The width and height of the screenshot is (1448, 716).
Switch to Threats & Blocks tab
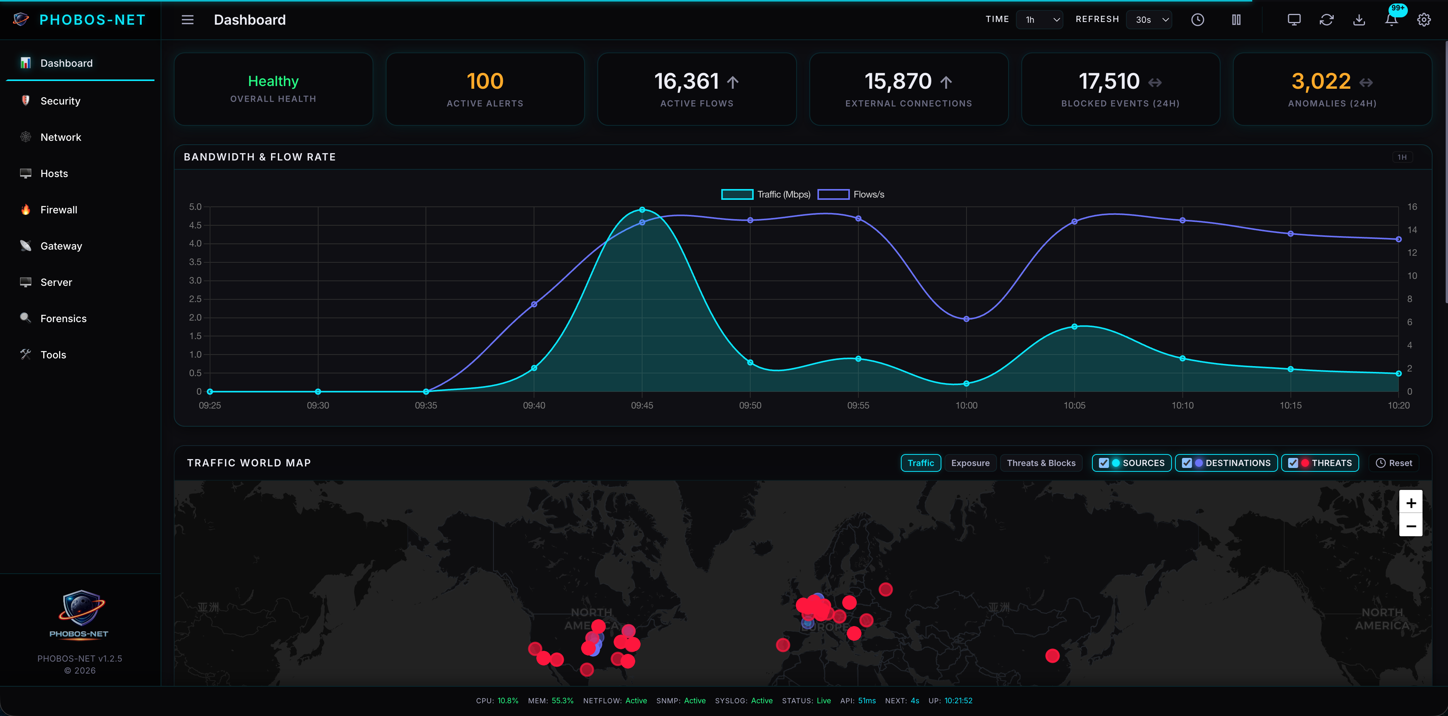[1041, 463]
